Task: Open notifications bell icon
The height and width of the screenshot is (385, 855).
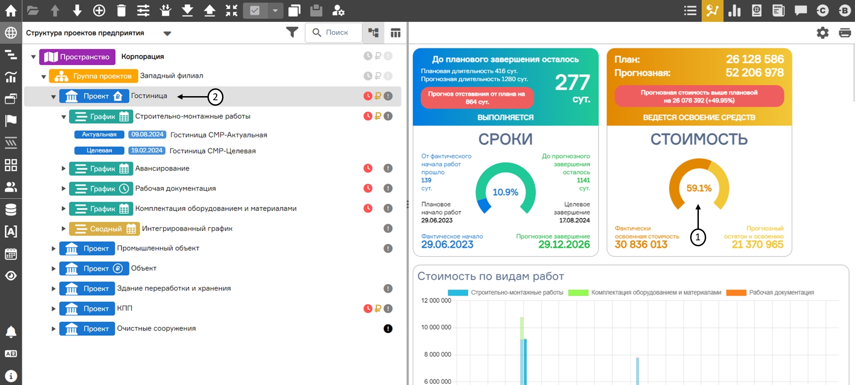Action: pos(11,332)
